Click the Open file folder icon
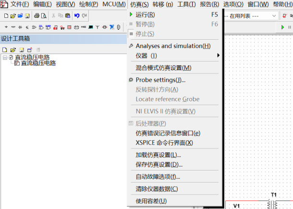Image resolution: width=293 pixels, height=209 pixels. (13, 16)
